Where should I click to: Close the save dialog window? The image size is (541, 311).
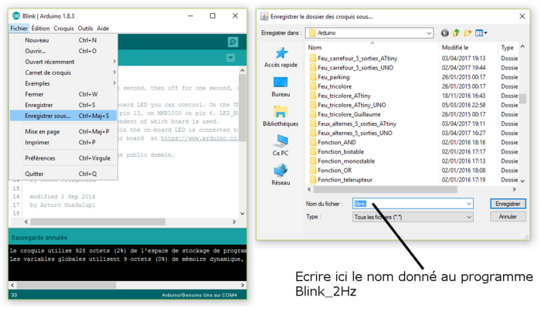[522, 16]
